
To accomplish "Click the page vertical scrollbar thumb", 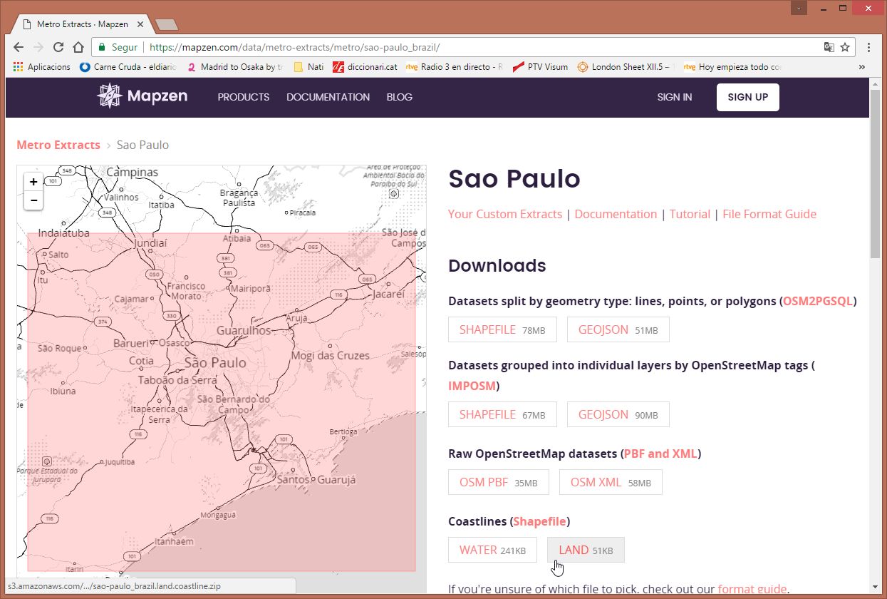I will pos(876,175).
